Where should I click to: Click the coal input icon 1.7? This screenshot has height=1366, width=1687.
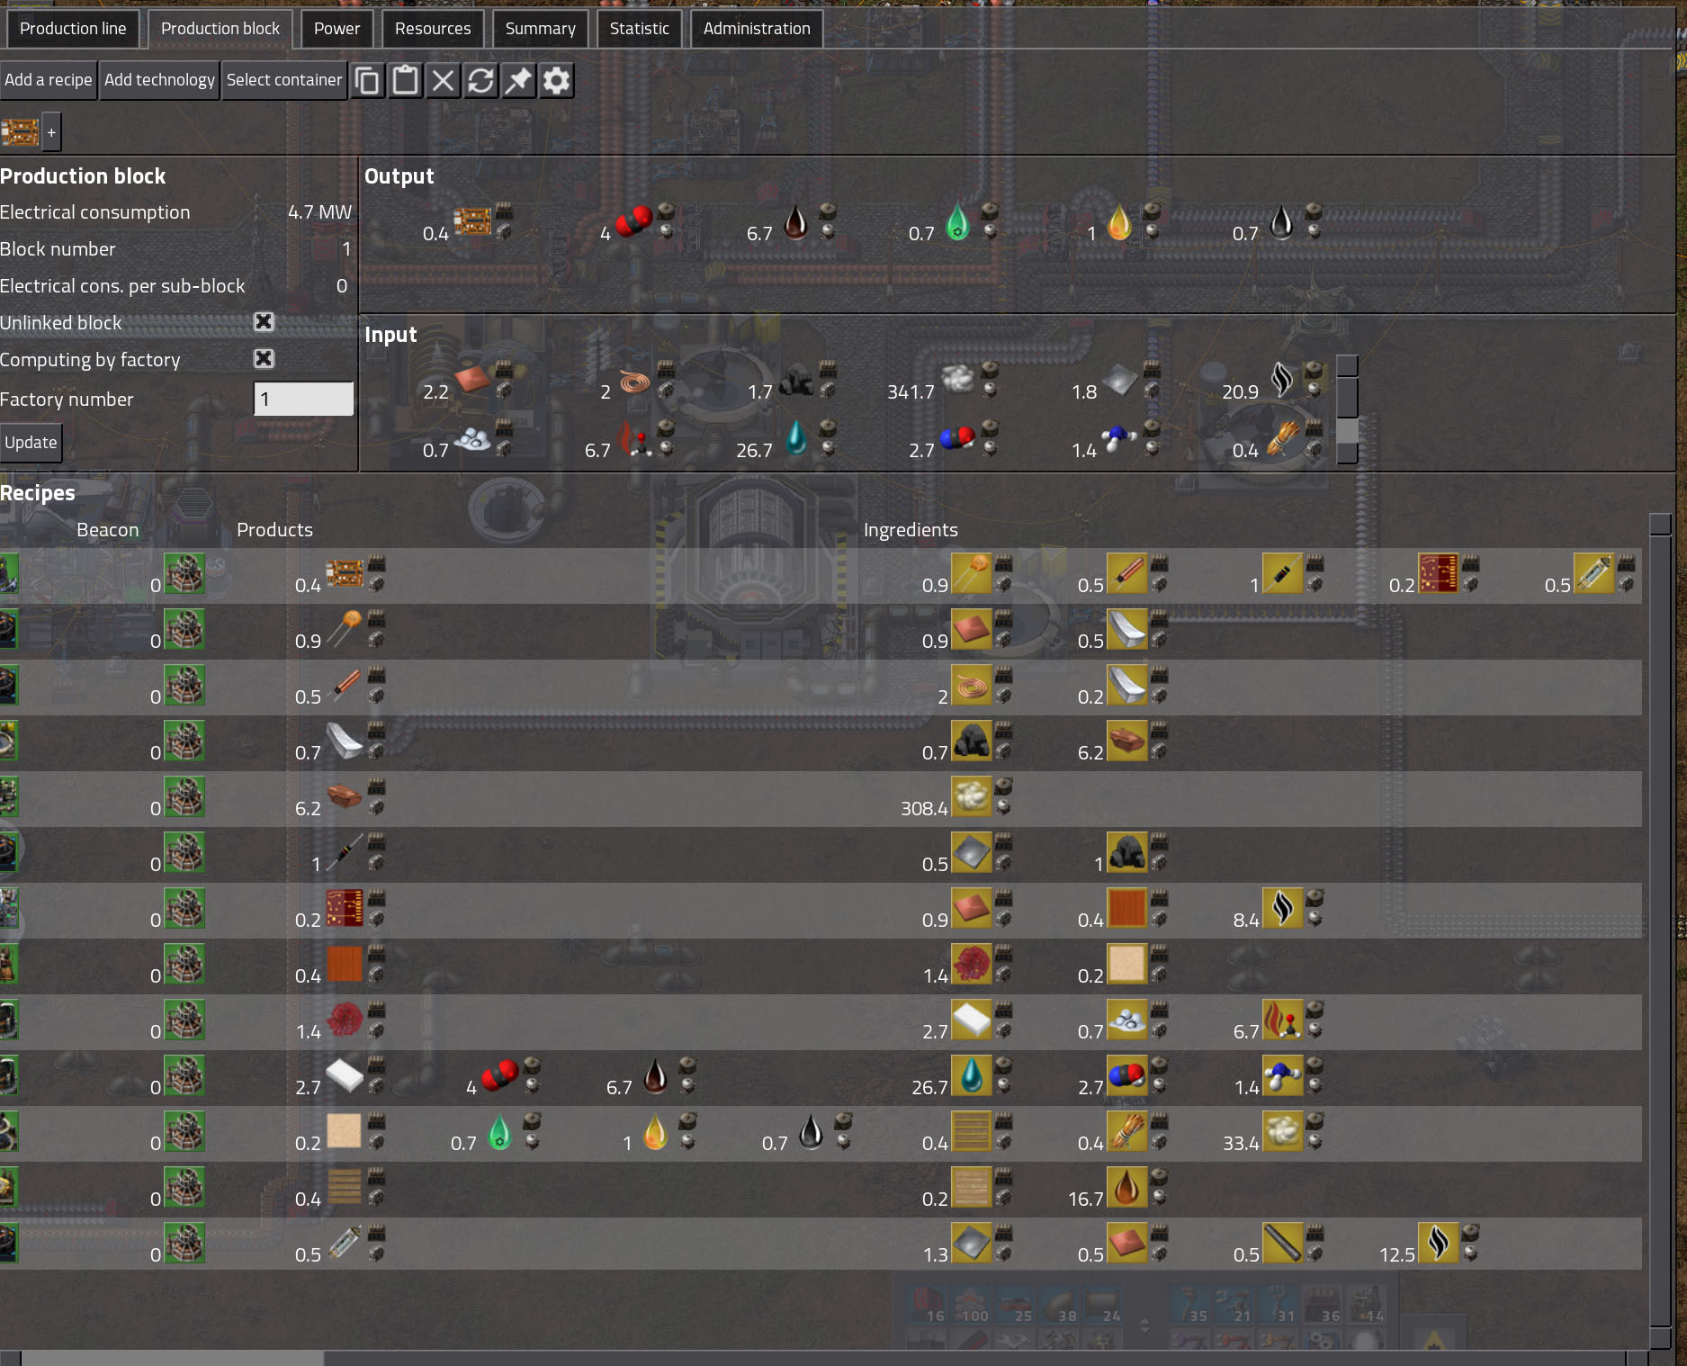point(796,380)
